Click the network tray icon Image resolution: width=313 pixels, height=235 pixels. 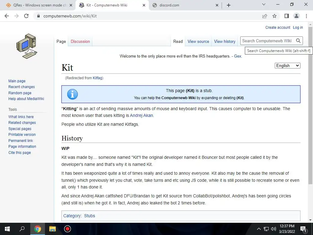(266, 229)
